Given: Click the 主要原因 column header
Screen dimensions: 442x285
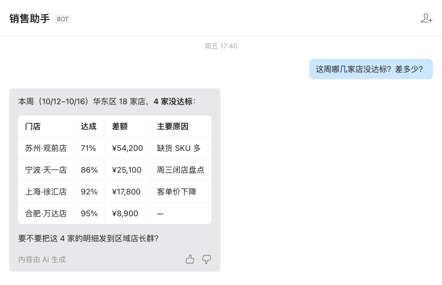Looking at the screenshot, I should pos(181,126).
